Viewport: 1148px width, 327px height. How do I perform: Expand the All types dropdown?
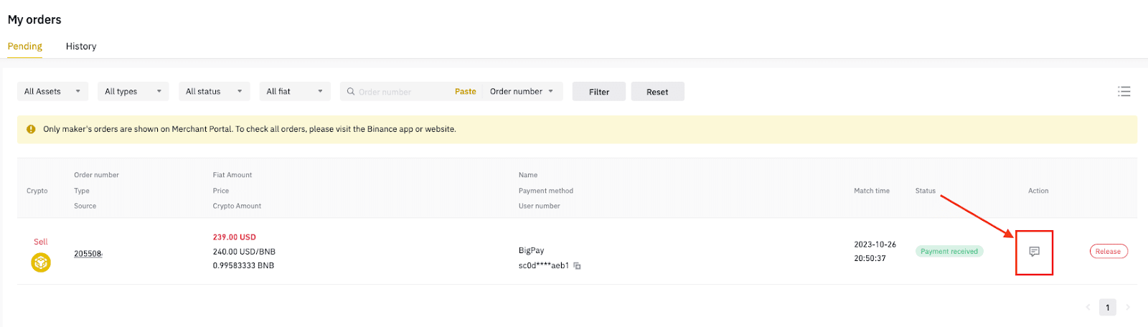point(133,91)
